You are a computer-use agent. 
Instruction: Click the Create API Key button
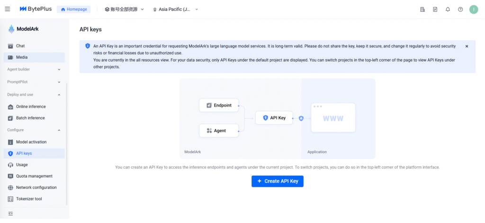click(277, 181)
